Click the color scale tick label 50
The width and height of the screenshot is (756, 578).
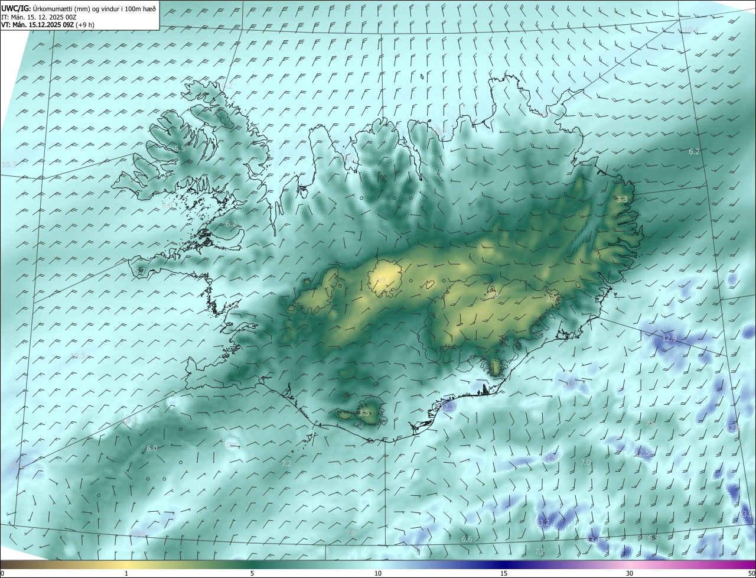(x=751, y=573)
